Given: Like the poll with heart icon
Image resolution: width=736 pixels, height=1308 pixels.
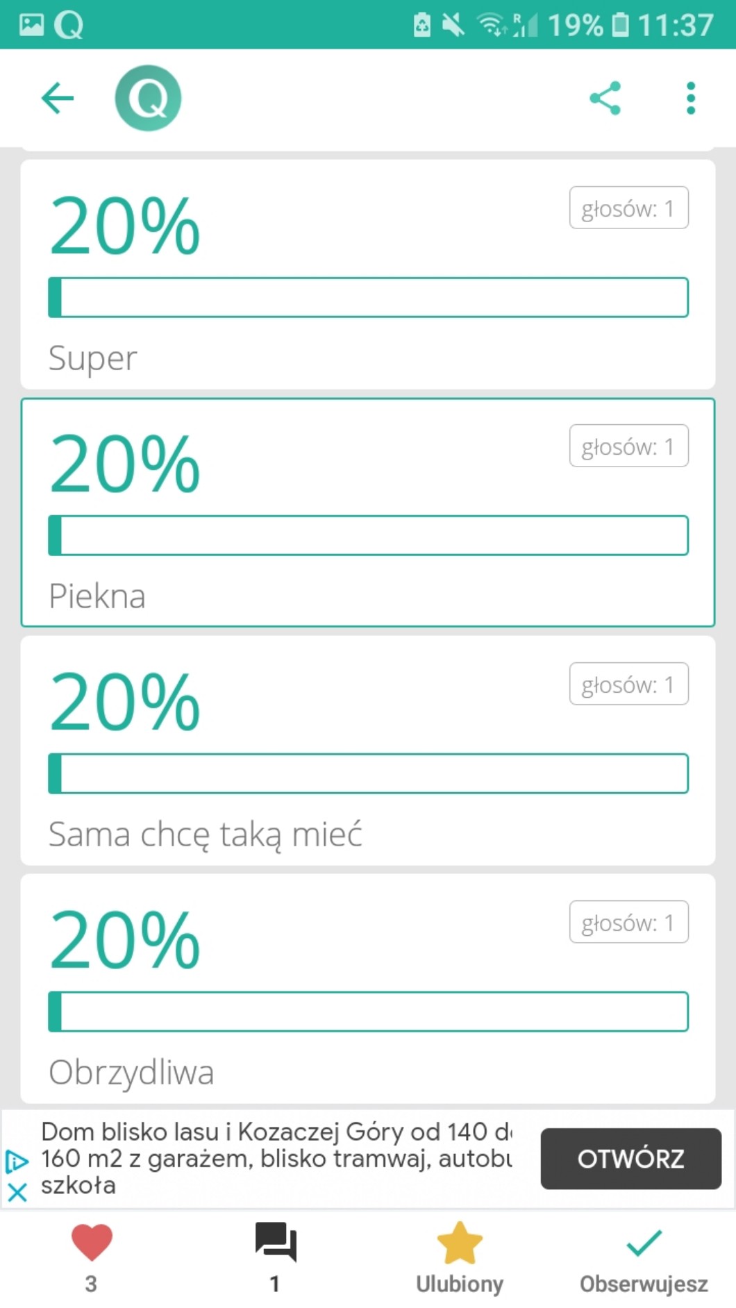Looking at the screenshot, I should 92,1243.
